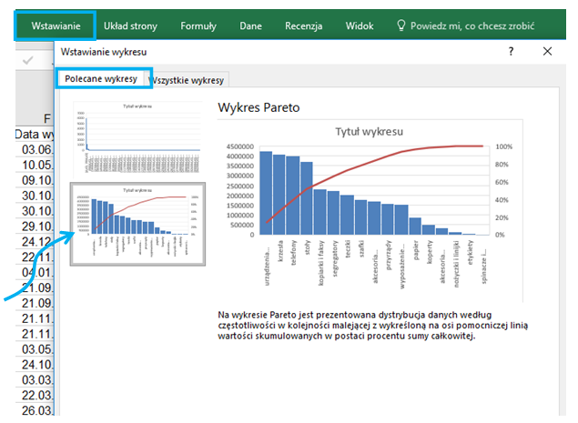This screenshot has height=423, width=578.
Task: Click the 'Data wy' header cell
Action: pyautogui.click(x=35, y=134)
